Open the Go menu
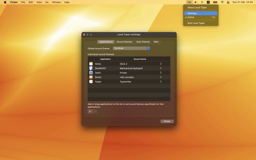The height and width of the screenshot is (160, 256). (x=47, y=2)
